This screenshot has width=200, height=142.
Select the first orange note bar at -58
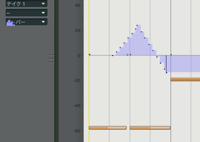(108, 128)
